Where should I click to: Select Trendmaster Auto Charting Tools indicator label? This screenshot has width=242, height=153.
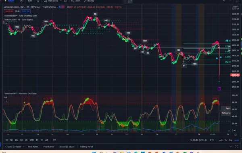click(21, 16)
